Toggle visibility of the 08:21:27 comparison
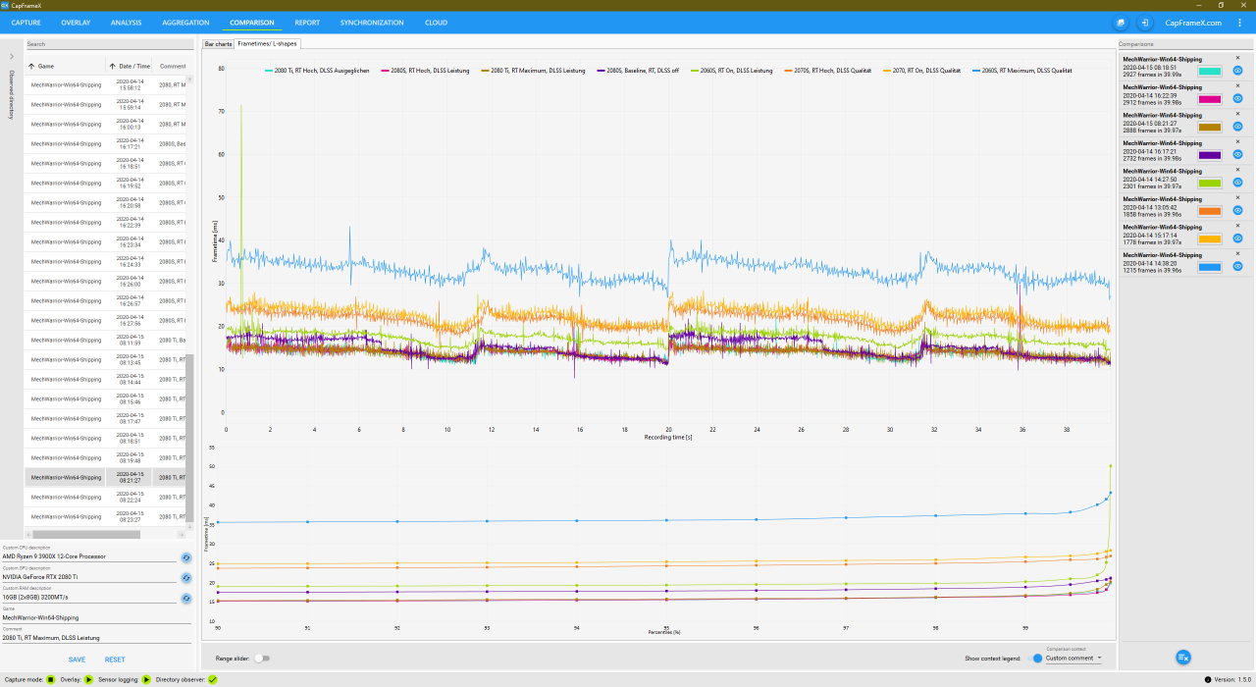 point(1237,127)
